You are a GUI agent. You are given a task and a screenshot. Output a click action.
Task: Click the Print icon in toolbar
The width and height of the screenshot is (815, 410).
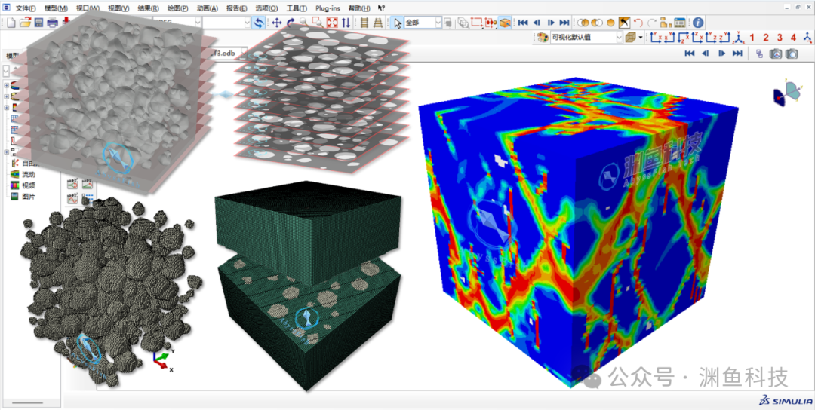[x=53, y=23]
